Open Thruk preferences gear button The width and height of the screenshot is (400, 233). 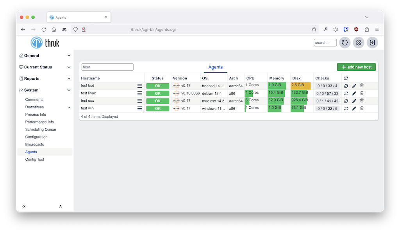point(359,43)
